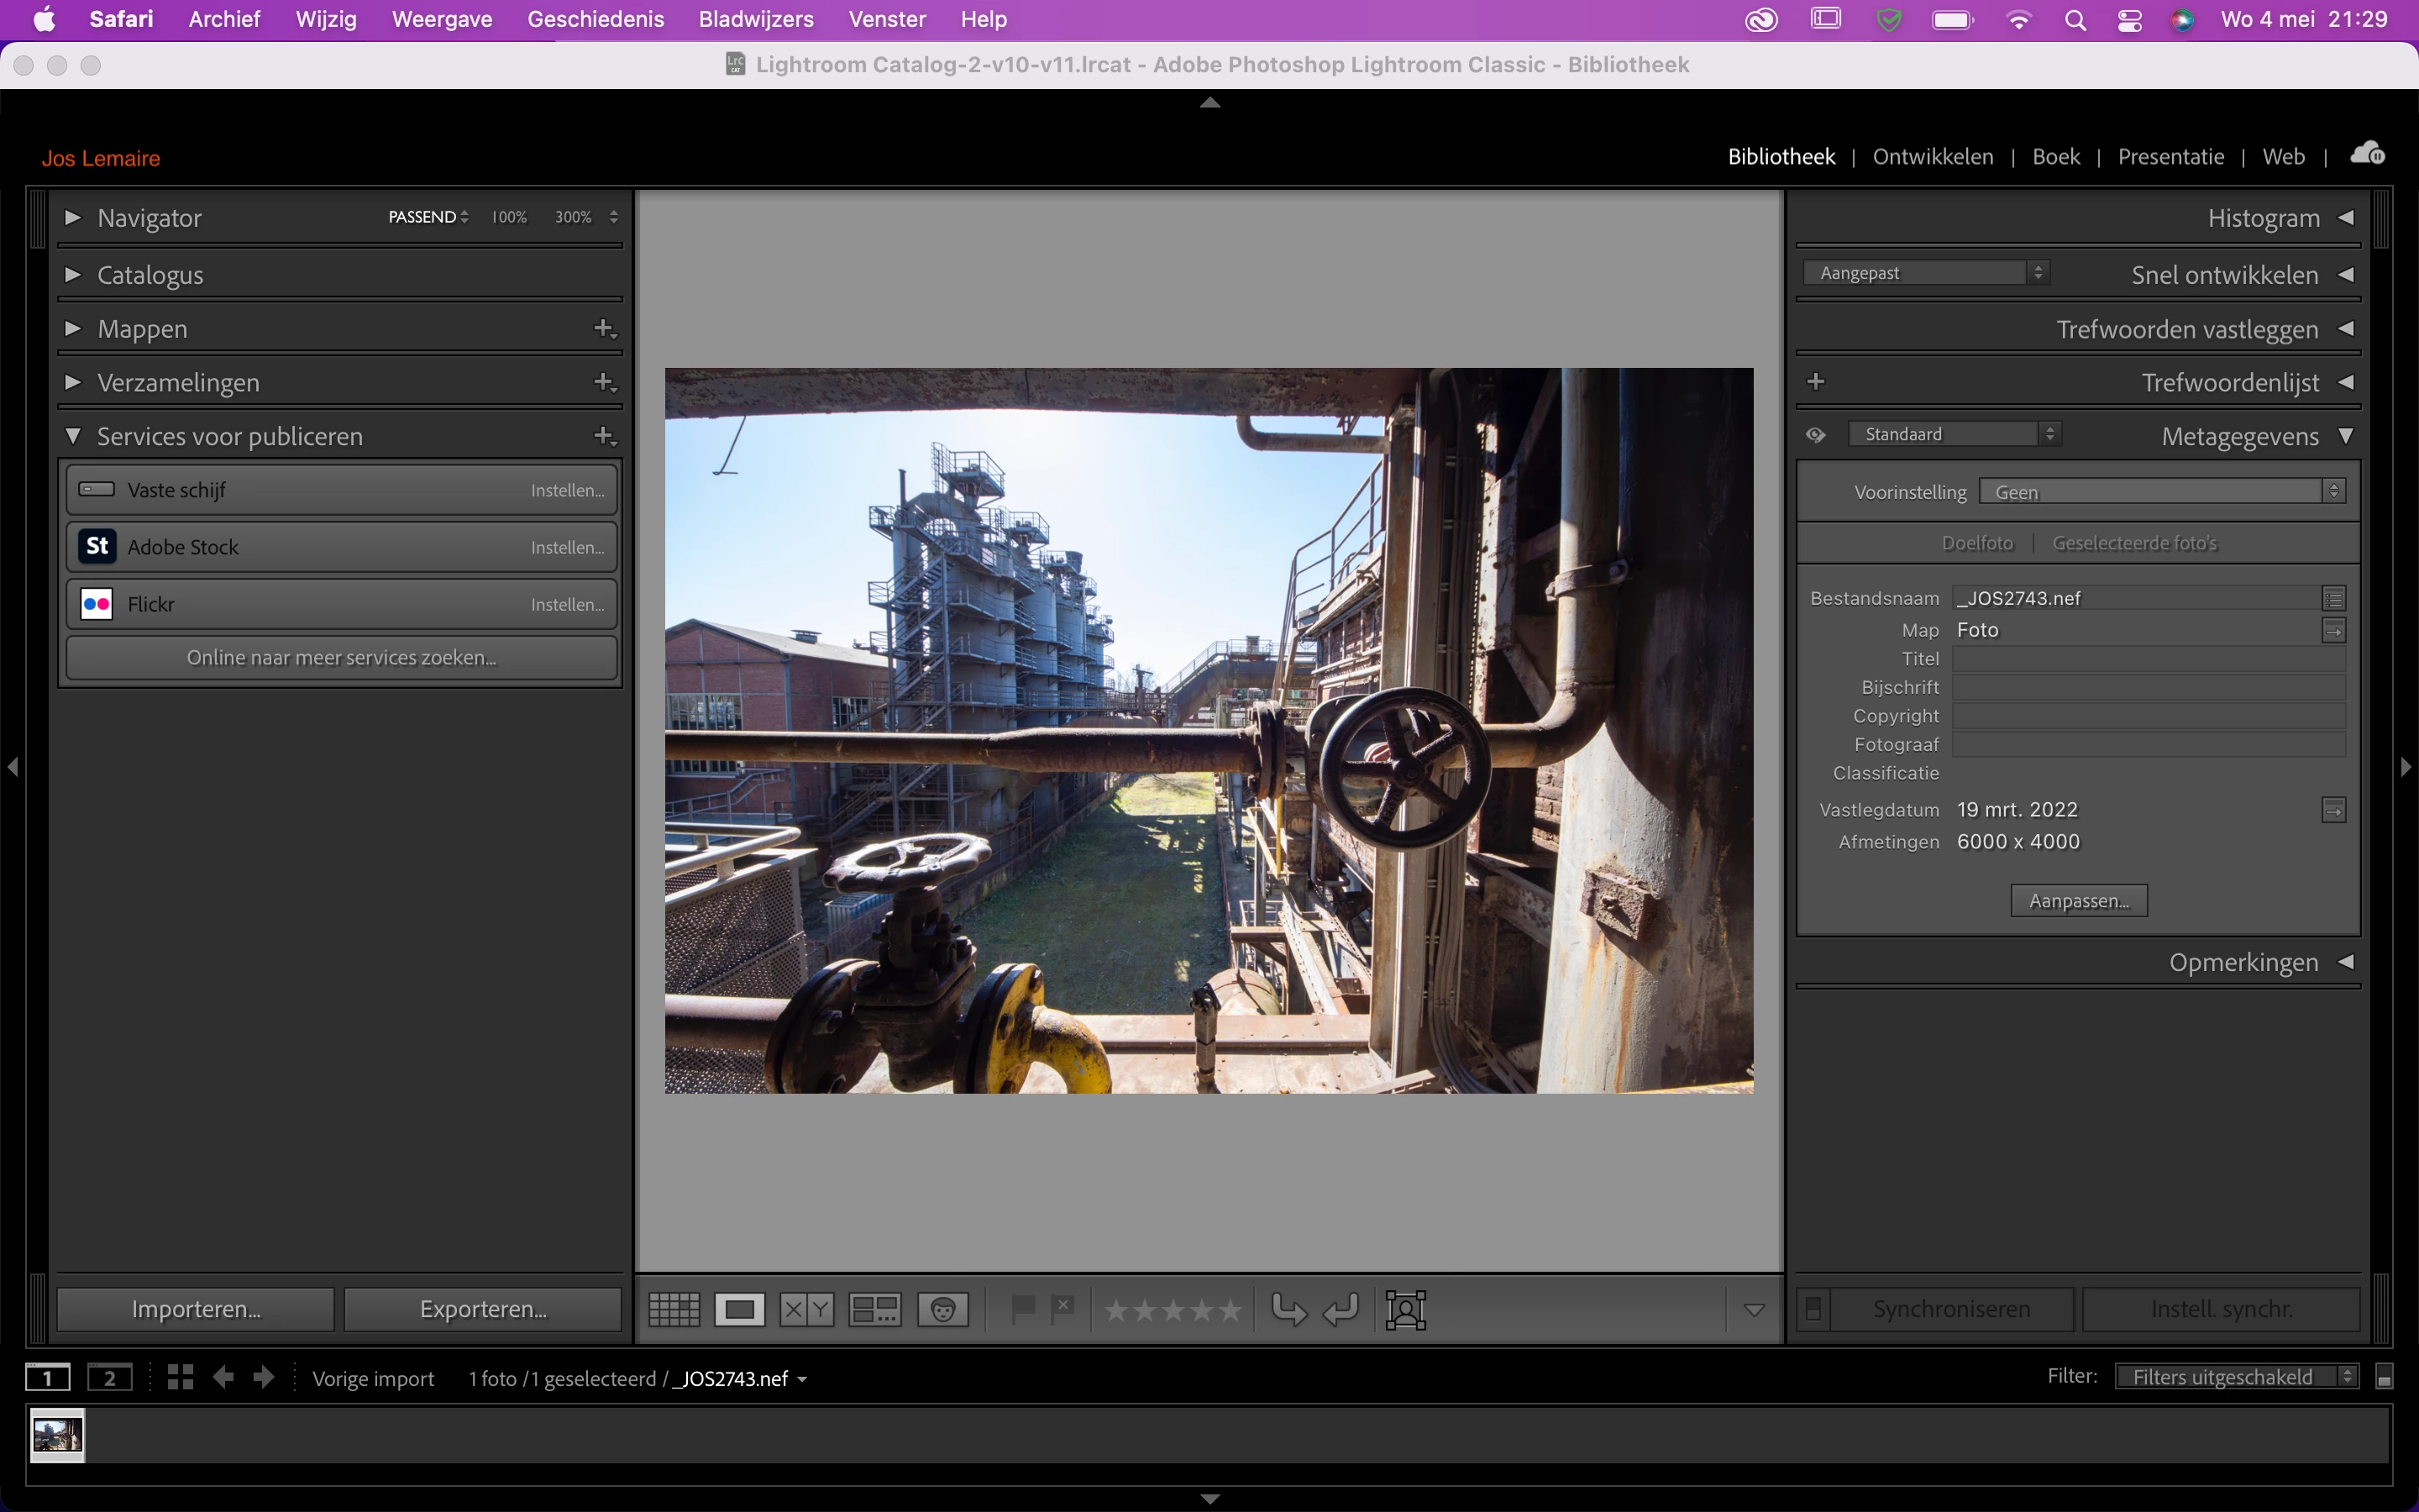Click the Importeren button

coord(196,1309)
